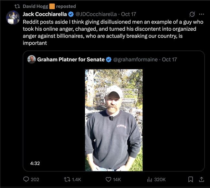Screen dimensions: 210x188
Task: Open the @JDCocchiarella handle link
Action: tap(96, 14)
